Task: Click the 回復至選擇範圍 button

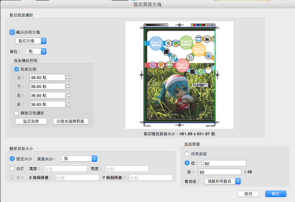Action: 70,122
